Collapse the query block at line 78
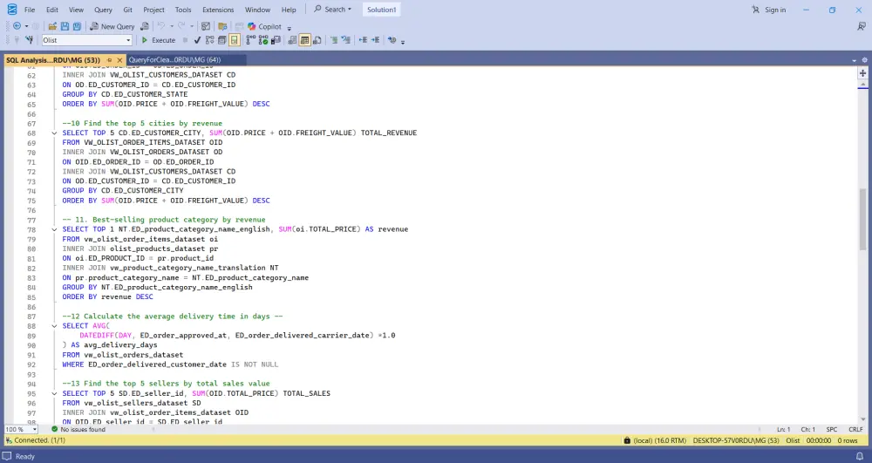This screenshot has width=872, height=463. tap(54, 229)
